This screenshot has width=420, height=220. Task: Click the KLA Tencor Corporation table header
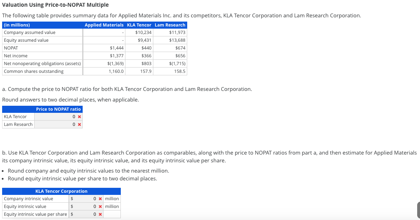[x=62, y=191]
